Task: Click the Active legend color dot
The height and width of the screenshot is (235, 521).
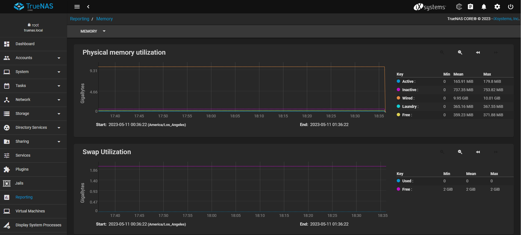Action: tap(398, 81)
